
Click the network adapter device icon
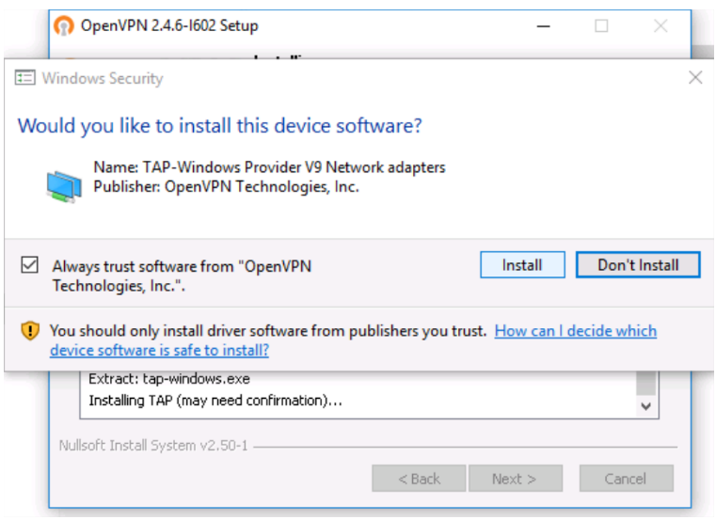pos(65,183)
